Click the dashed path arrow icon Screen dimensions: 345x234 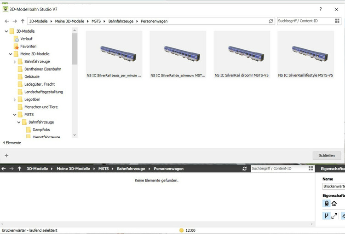(x=334, y=216)
